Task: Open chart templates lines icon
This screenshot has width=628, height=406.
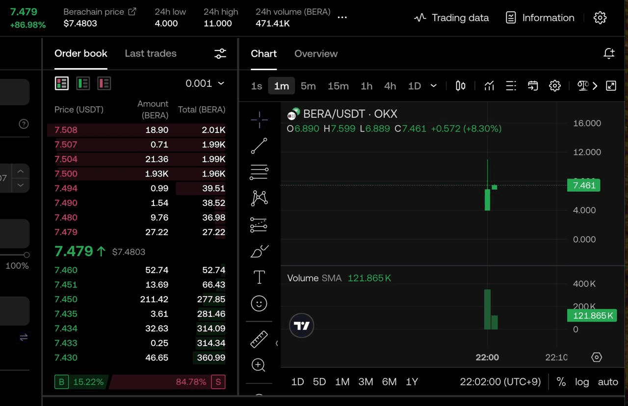Action: click(511, 86)
